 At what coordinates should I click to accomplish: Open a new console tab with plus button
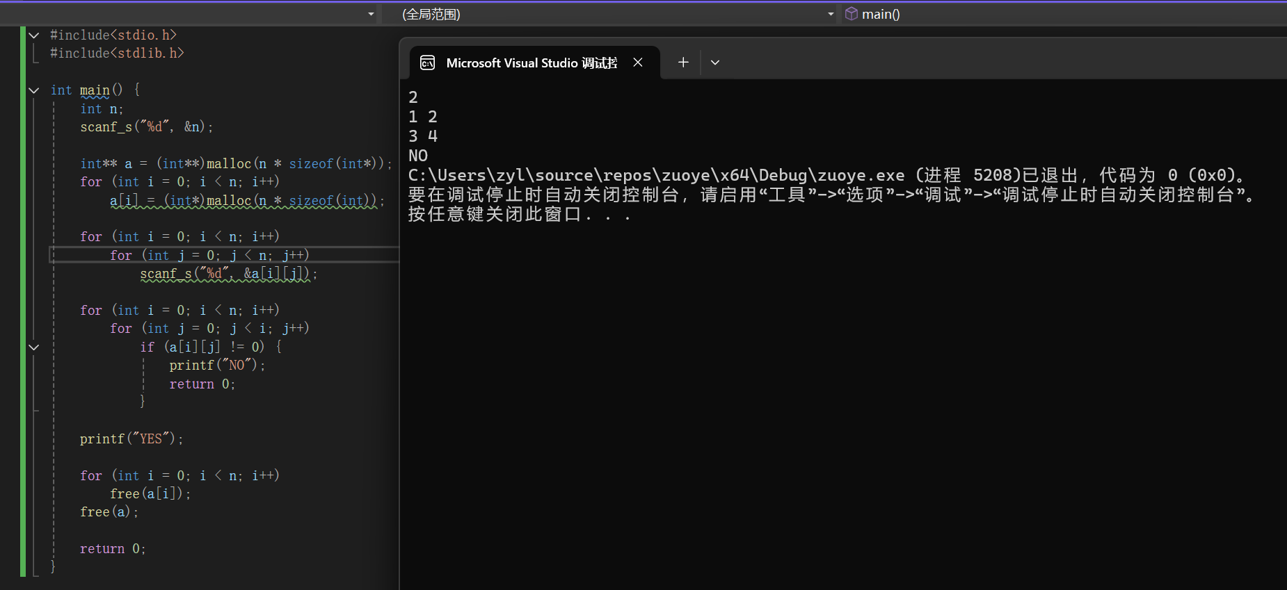pos(683,63)
